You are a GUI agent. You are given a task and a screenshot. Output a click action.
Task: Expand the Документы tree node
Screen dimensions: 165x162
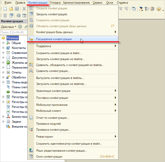coord(3,58)
